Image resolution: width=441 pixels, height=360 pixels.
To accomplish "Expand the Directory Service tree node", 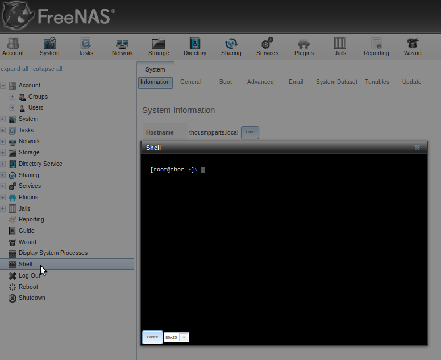I will click(x=3, y=164).
